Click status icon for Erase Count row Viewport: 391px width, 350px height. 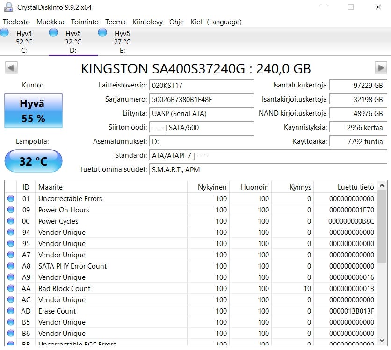click(11, 311)
